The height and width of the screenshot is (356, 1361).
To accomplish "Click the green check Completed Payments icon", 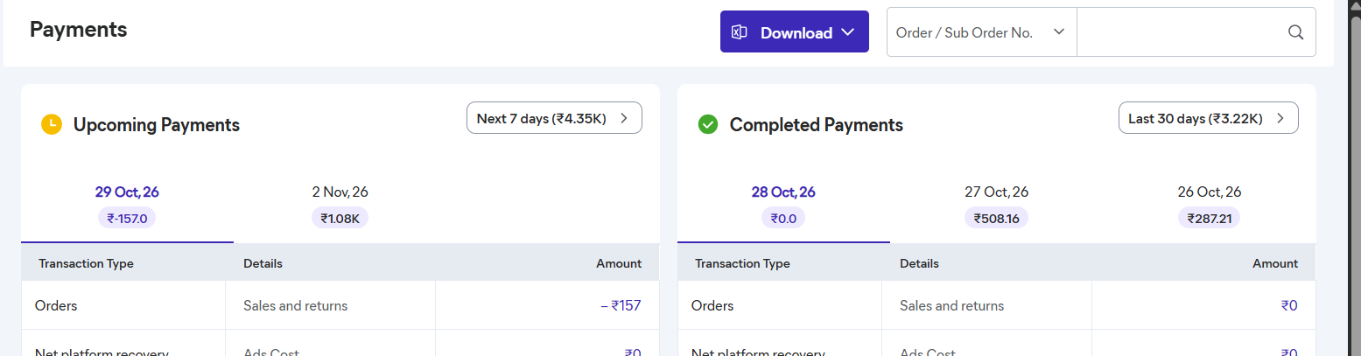I will pos(708,124).
